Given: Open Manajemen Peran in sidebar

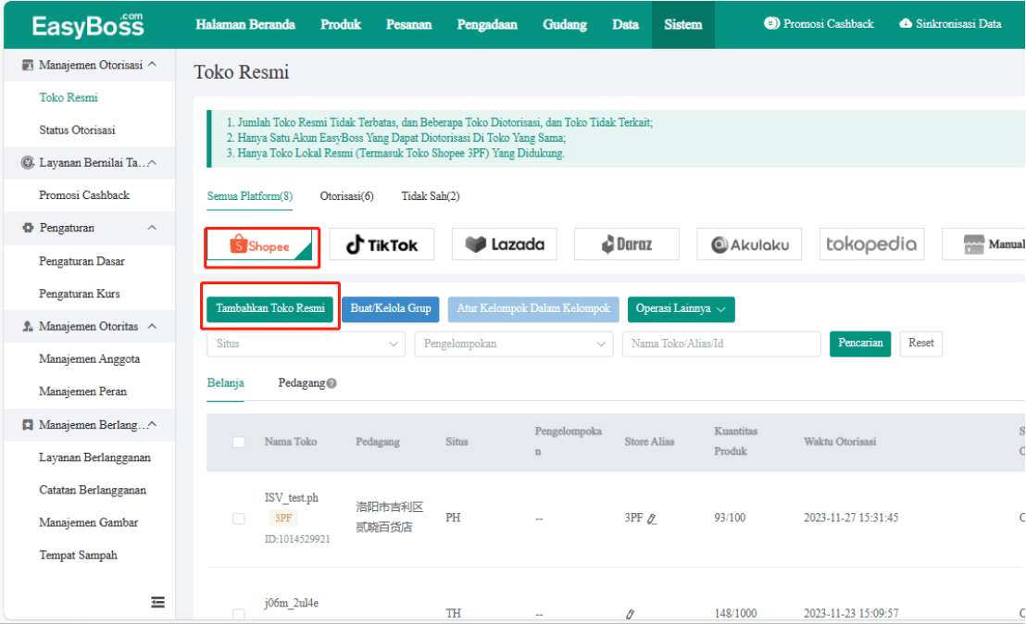Looking at the screenshot, I should (x=83, y=392).
